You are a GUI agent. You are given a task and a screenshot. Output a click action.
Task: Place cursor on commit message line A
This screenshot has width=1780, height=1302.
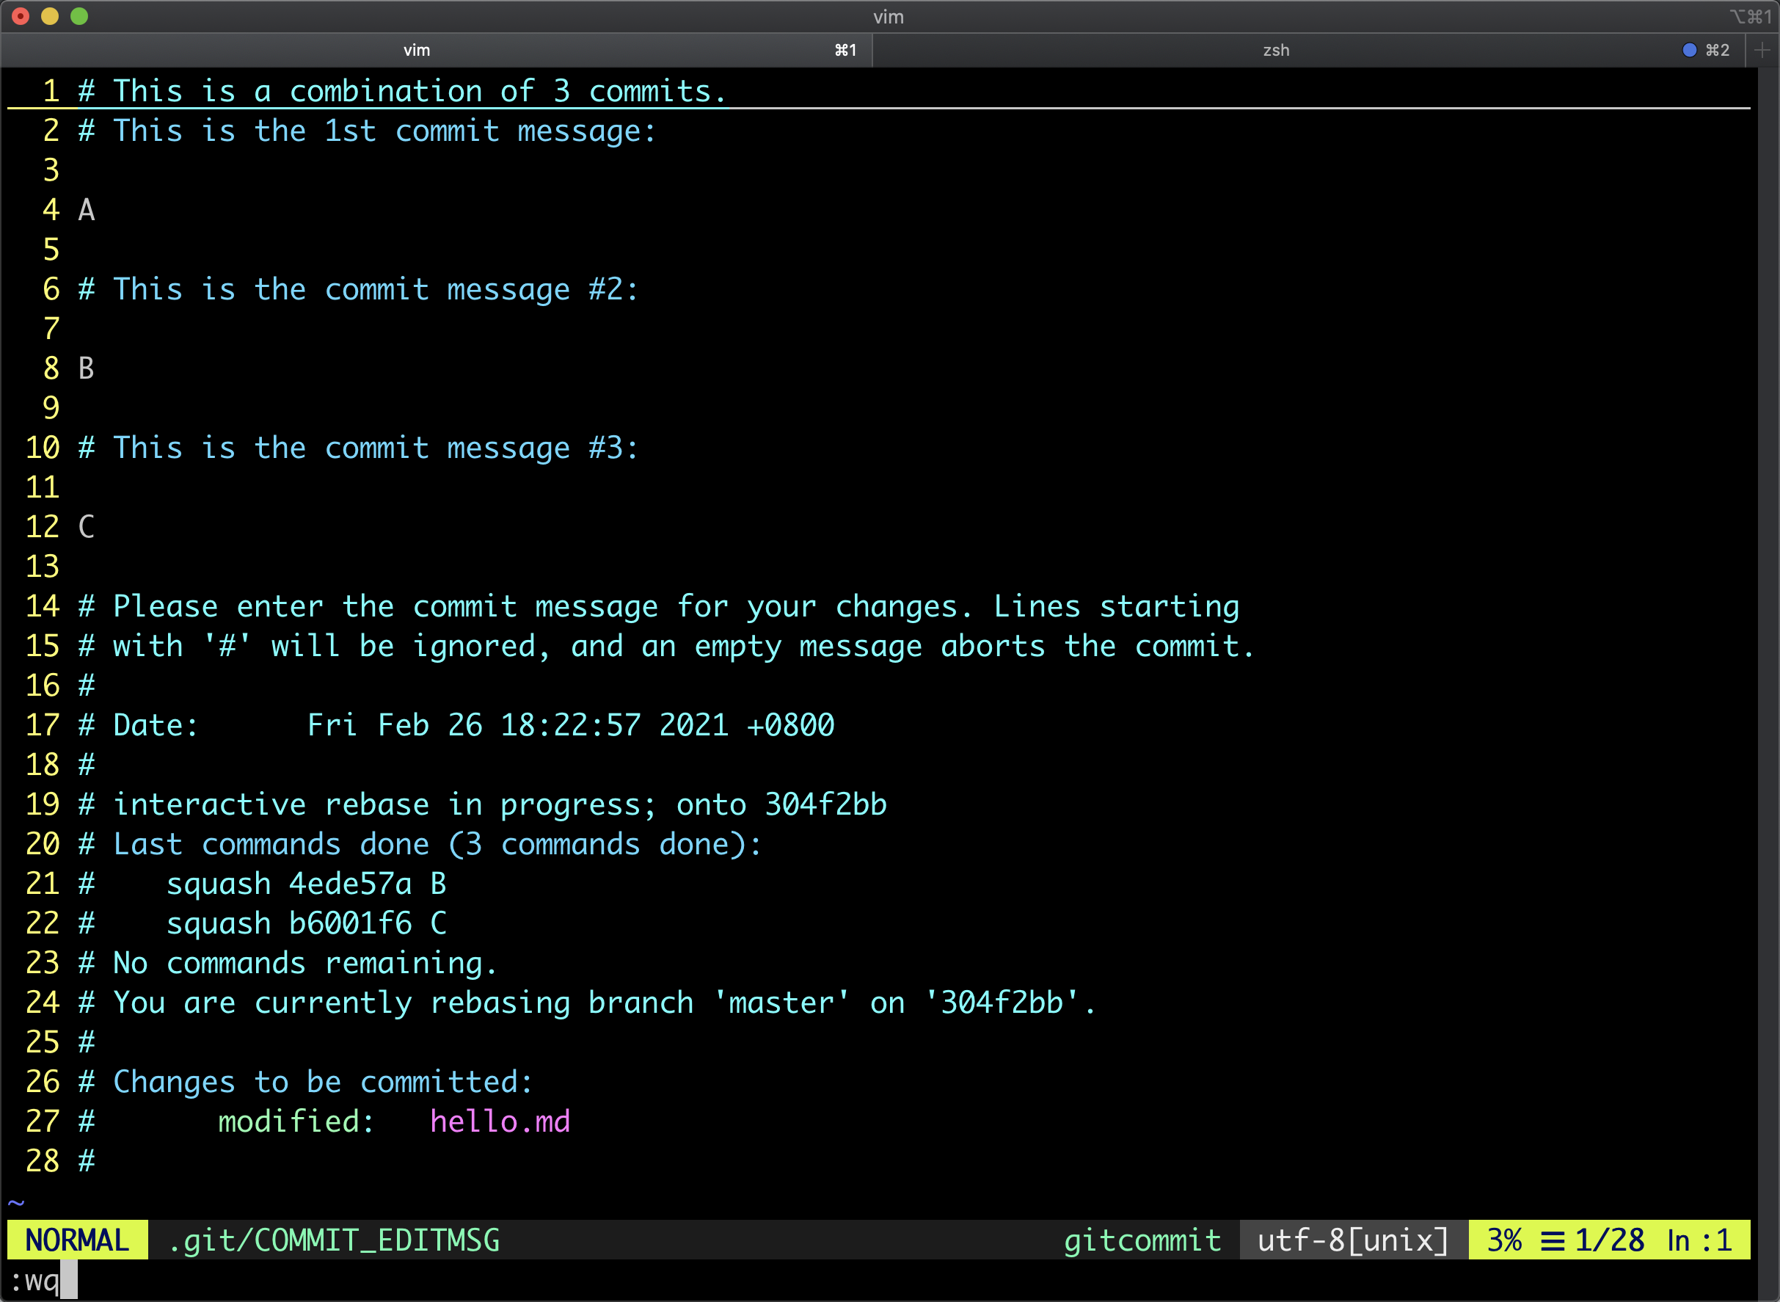87,211
